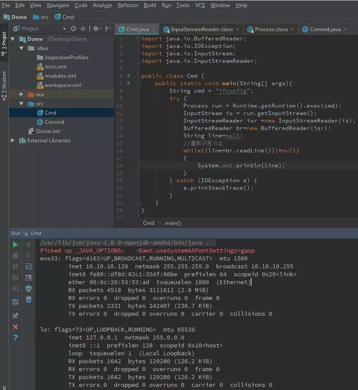Click src in navigation breadcrumb
358x390 pixels.
[41, 17]
